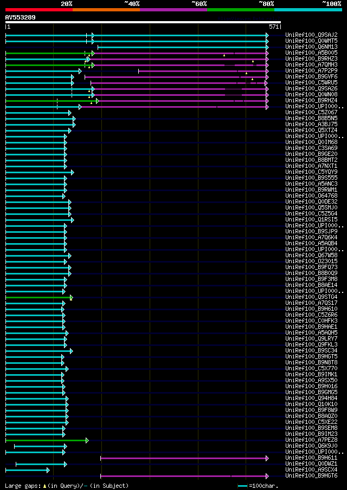The width and height of the screenshot is (347, 490).
Task: Click the UniRef100_A3BJ75 entry
Action: (312, 124)
